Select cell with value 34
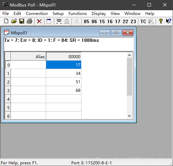This screenshot has width=173, height=166. tap(64, 73)
